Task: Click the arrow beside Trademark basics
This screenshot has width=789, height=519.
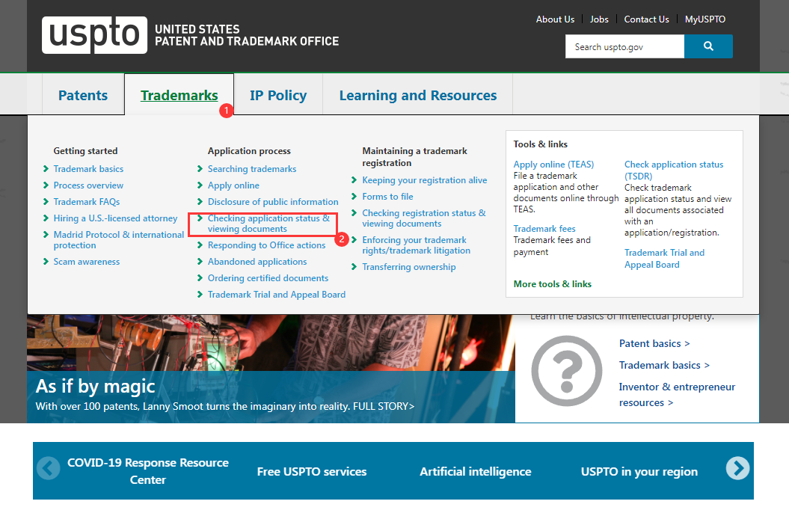Action: click(x=46, y=169)
